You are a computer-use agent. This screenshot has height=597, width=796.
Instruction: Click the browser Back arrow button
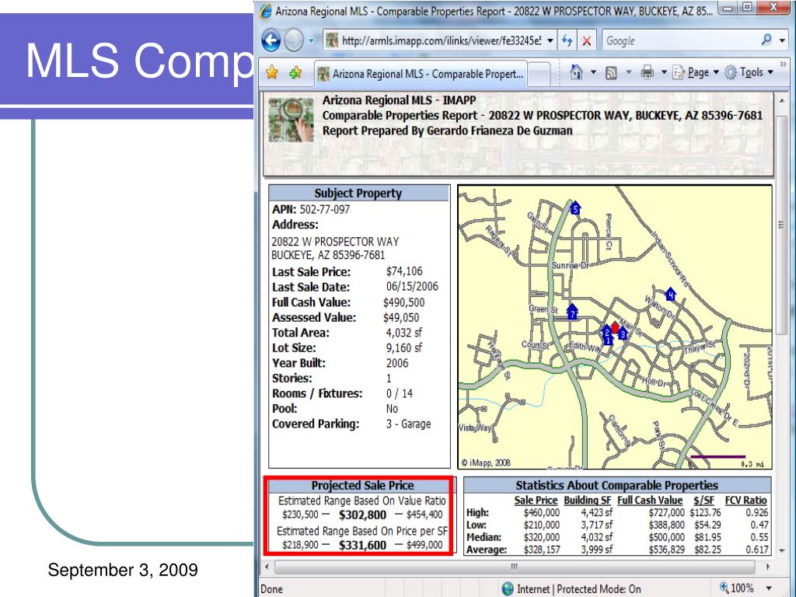point(271,40)
